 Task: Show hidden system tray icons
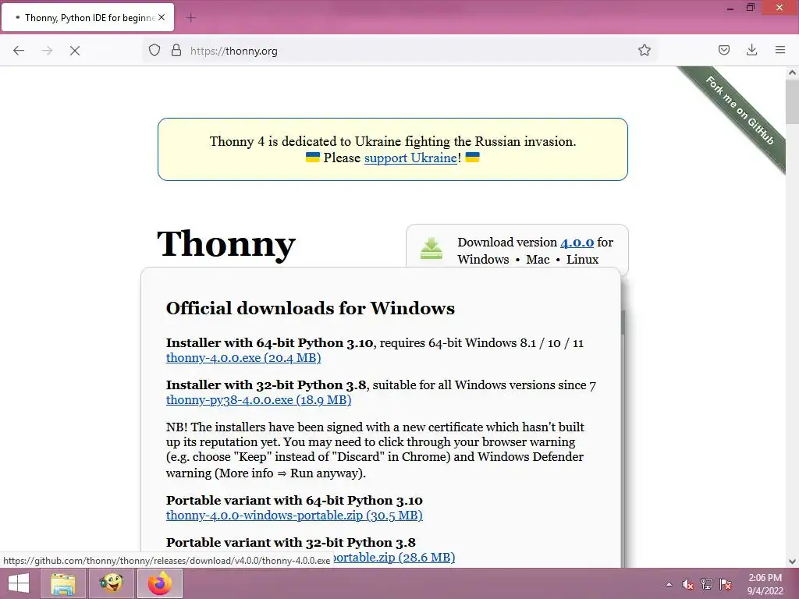tap(669, 584)
